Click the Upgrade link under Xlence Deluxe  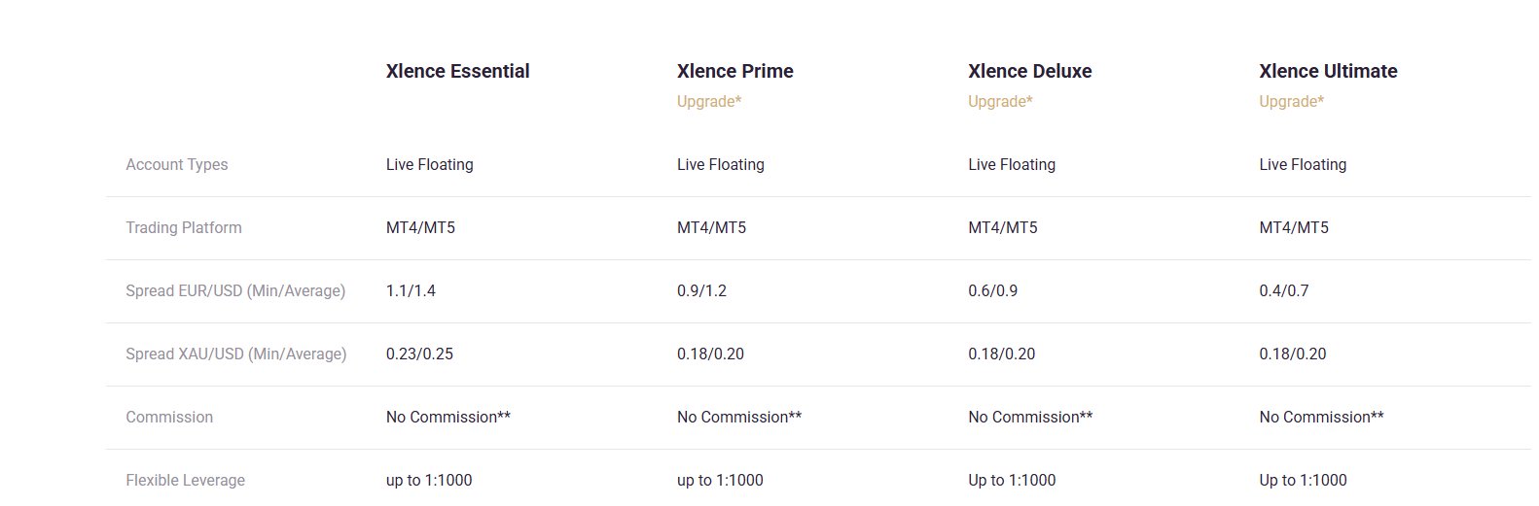999,102
